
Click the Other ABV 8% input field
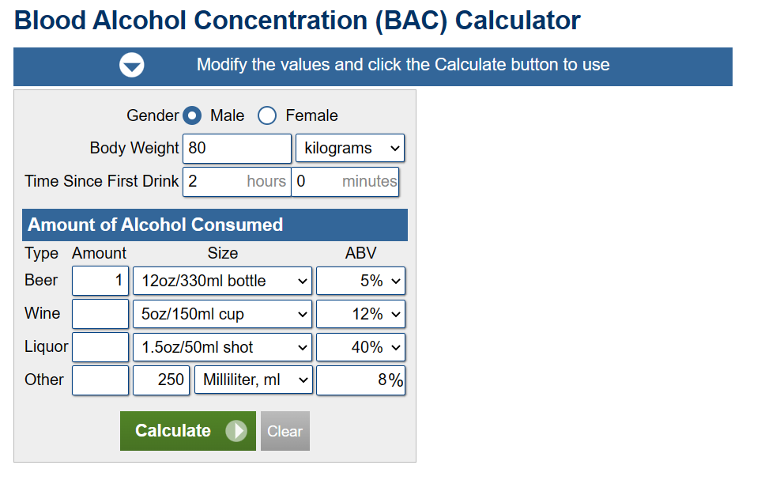[360, 380]
